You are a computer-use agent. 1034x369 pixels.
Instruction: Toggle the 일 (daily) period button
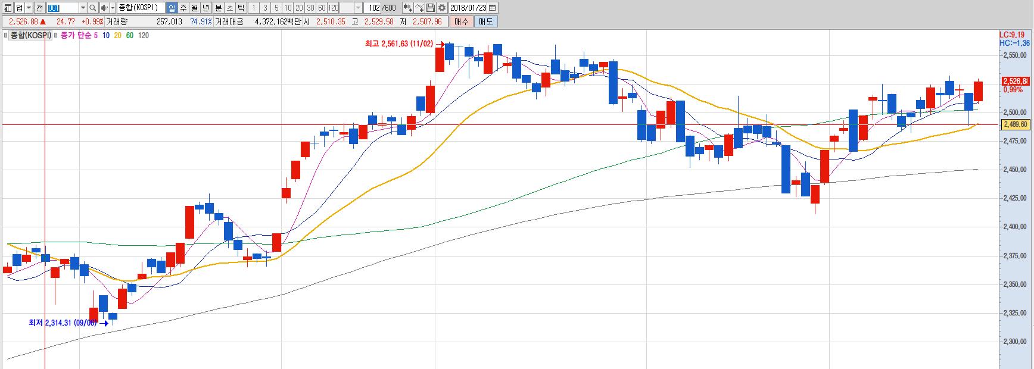172,8
